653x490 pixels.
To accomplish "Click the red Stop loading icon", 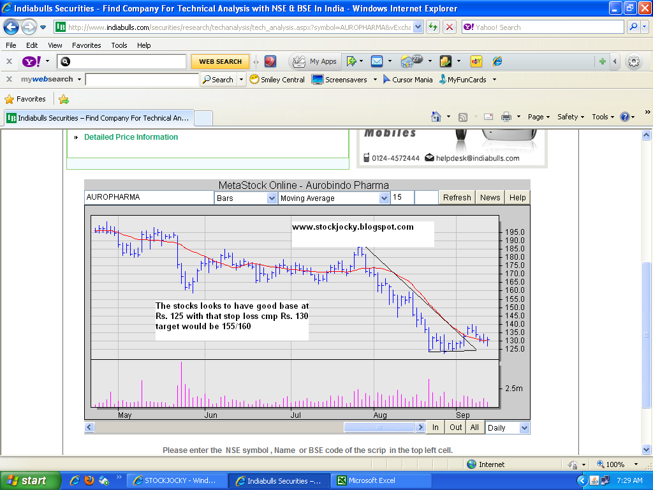I will click(x=450, y=27).
